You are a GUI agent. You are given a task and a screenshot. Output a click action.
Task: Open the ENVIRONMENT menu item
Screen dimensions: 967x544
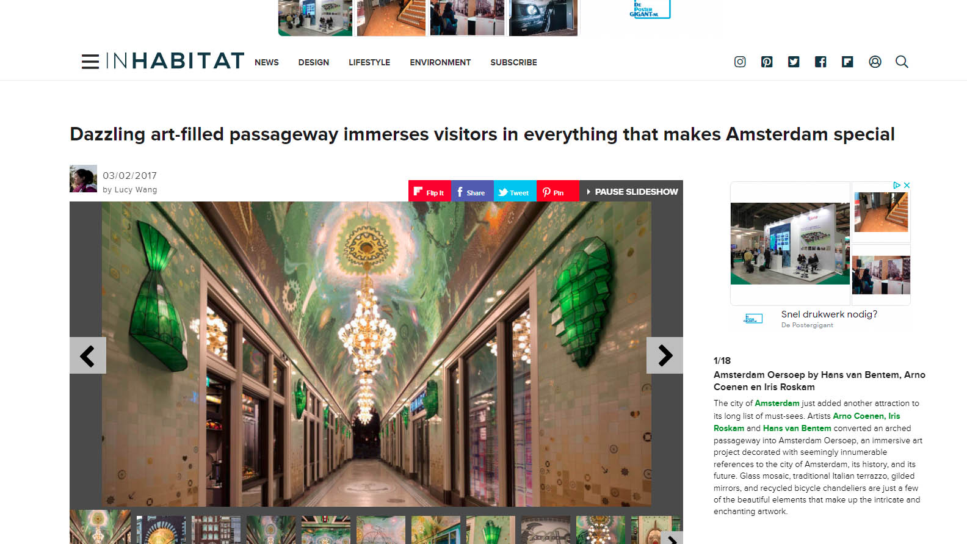[x=440, y=62]
